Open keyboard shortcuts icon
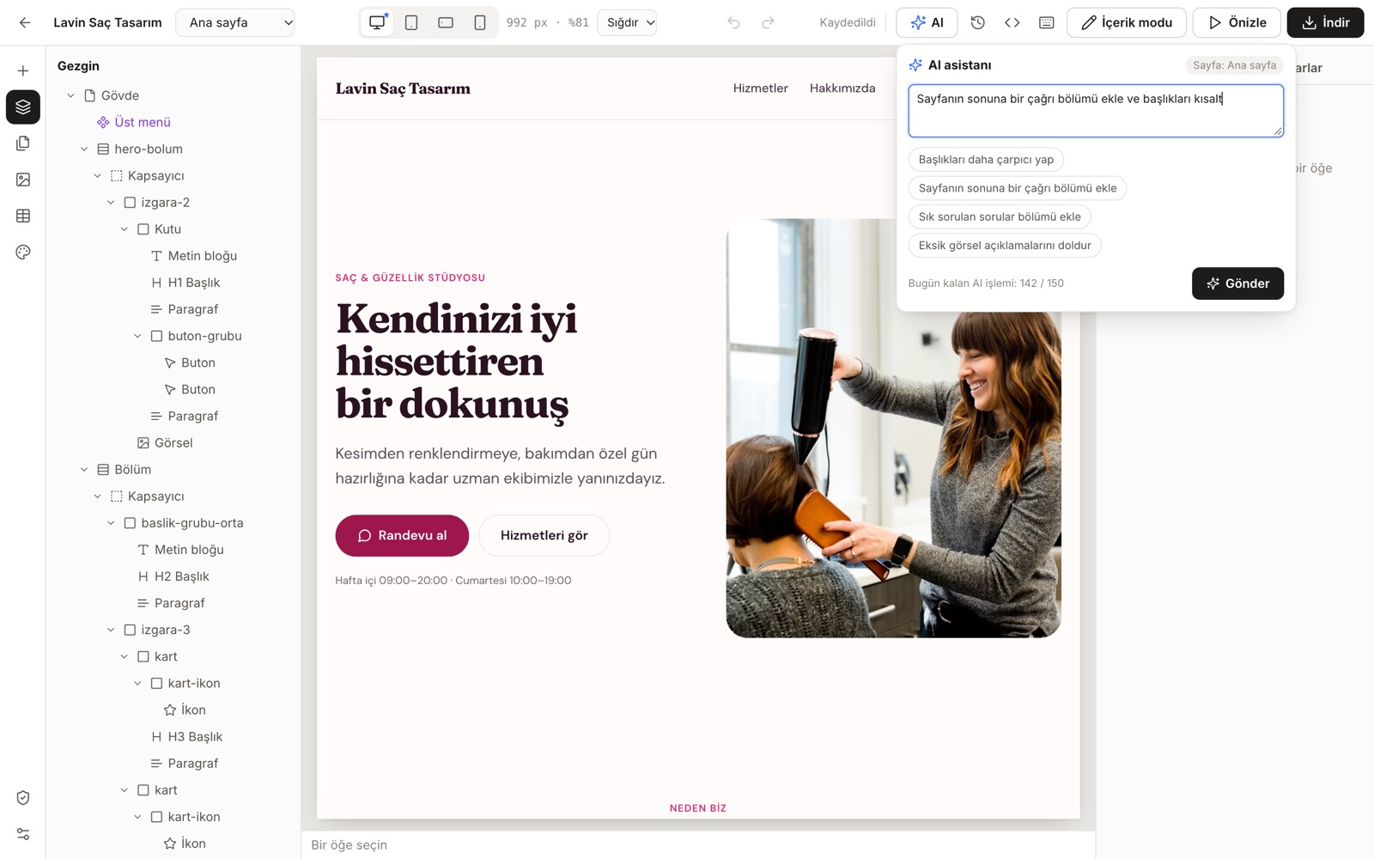Screen dimensions: 1374x859 1046,22
